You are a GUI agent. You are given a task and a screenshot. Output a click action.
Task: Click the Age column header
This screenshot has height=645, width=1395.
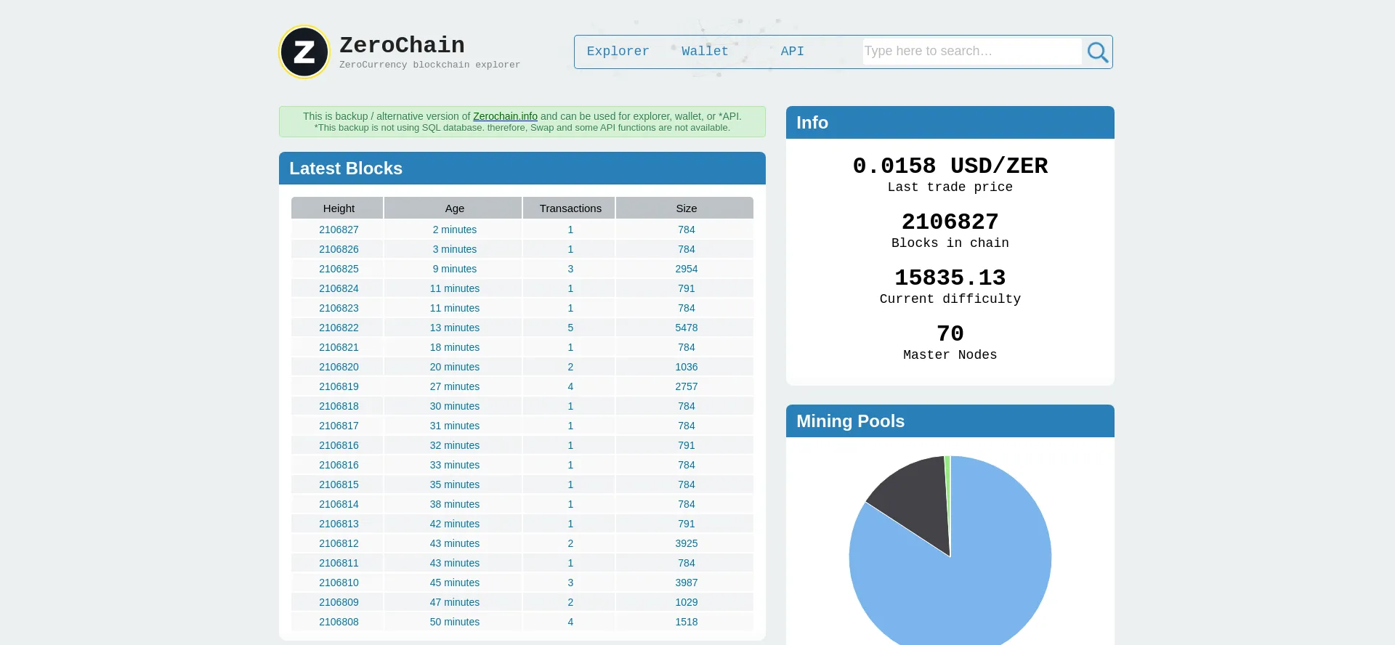453,208
